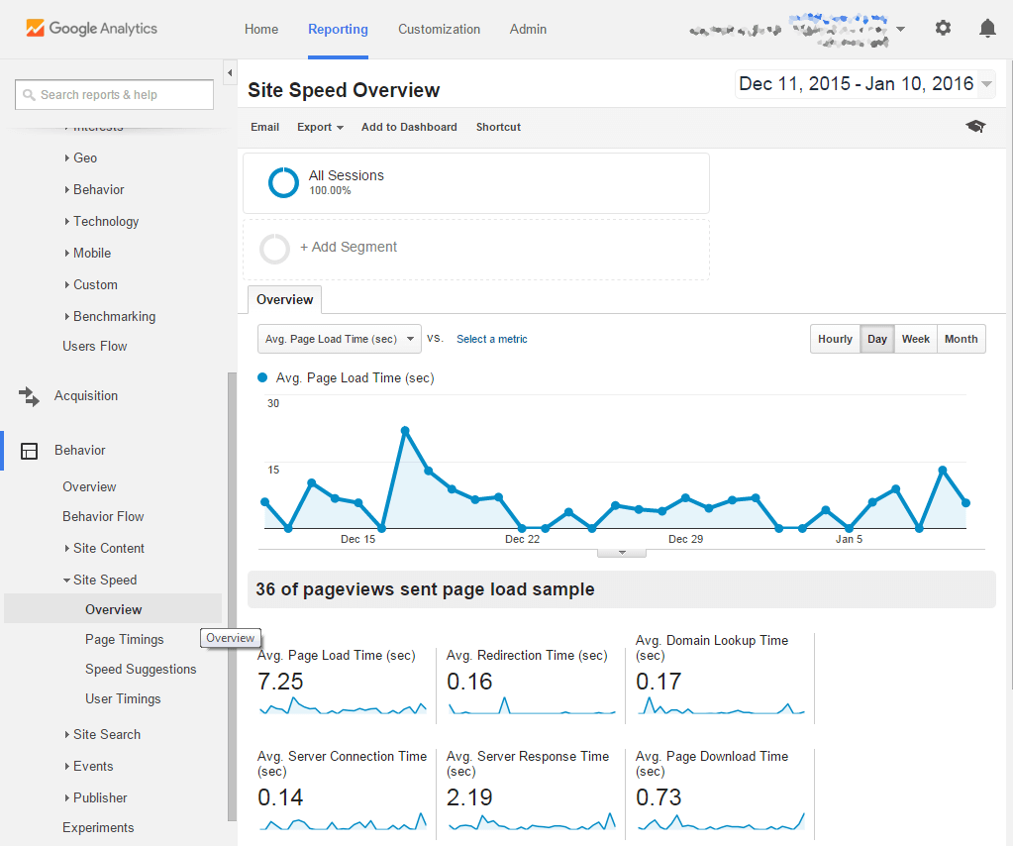Click the Google Analytics logo
The image size is (1013, 846).
pos(91,29)
